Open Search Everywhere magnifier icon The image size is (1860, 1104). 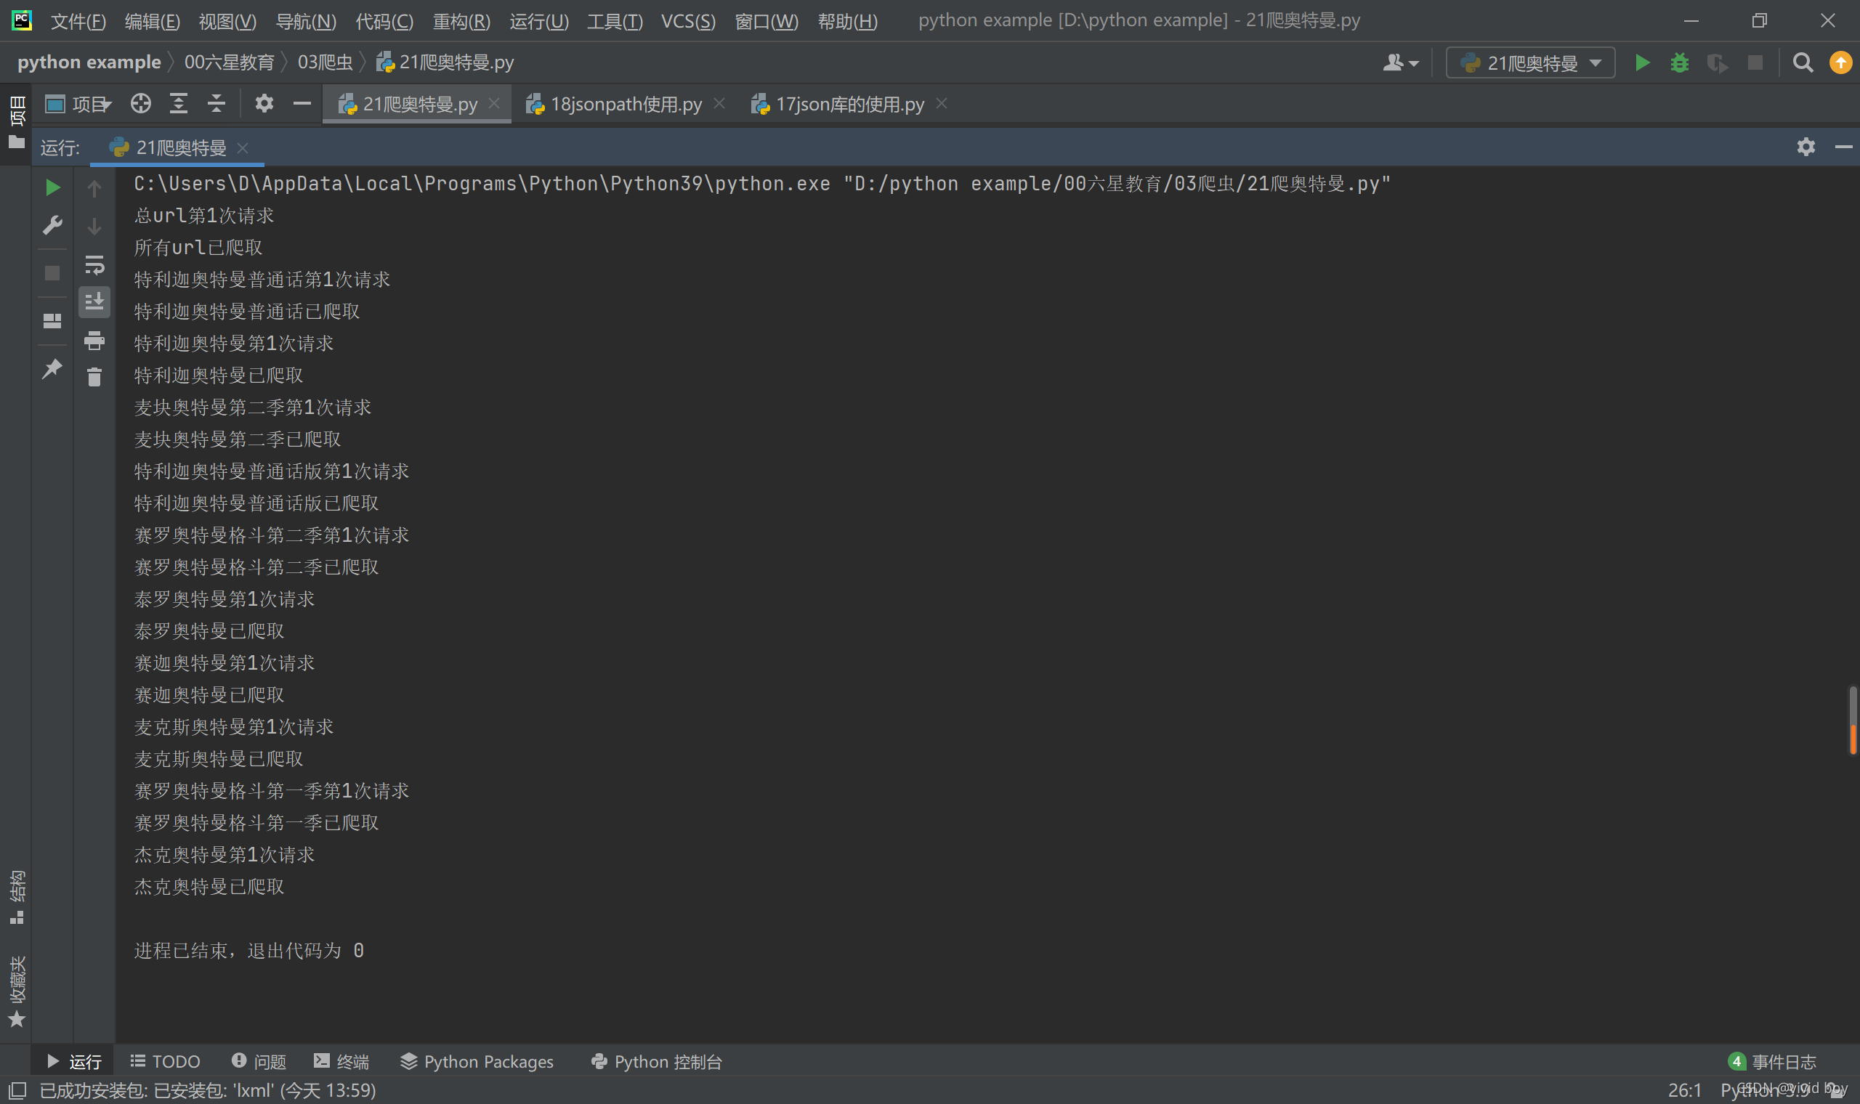point(1802,63)
